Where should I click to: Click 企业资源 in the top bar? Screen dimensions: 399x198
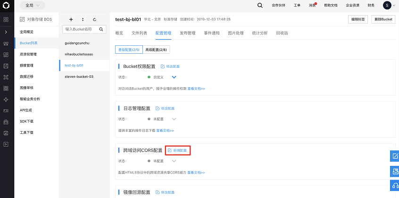(x=353, y=5)
